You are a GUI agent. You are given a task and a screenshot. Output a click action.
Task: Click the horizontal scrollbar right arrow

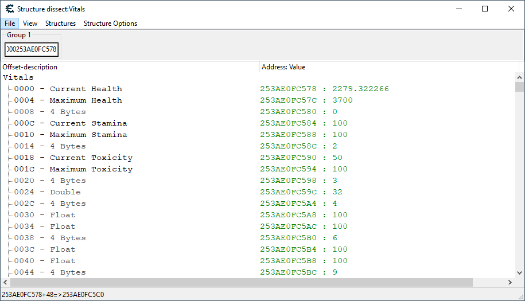(510, 283)
